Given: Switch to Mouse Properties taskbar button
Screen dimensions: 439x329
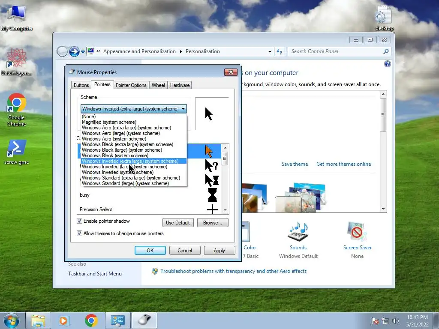Looking at the screenshot, I should pos(144,320).
